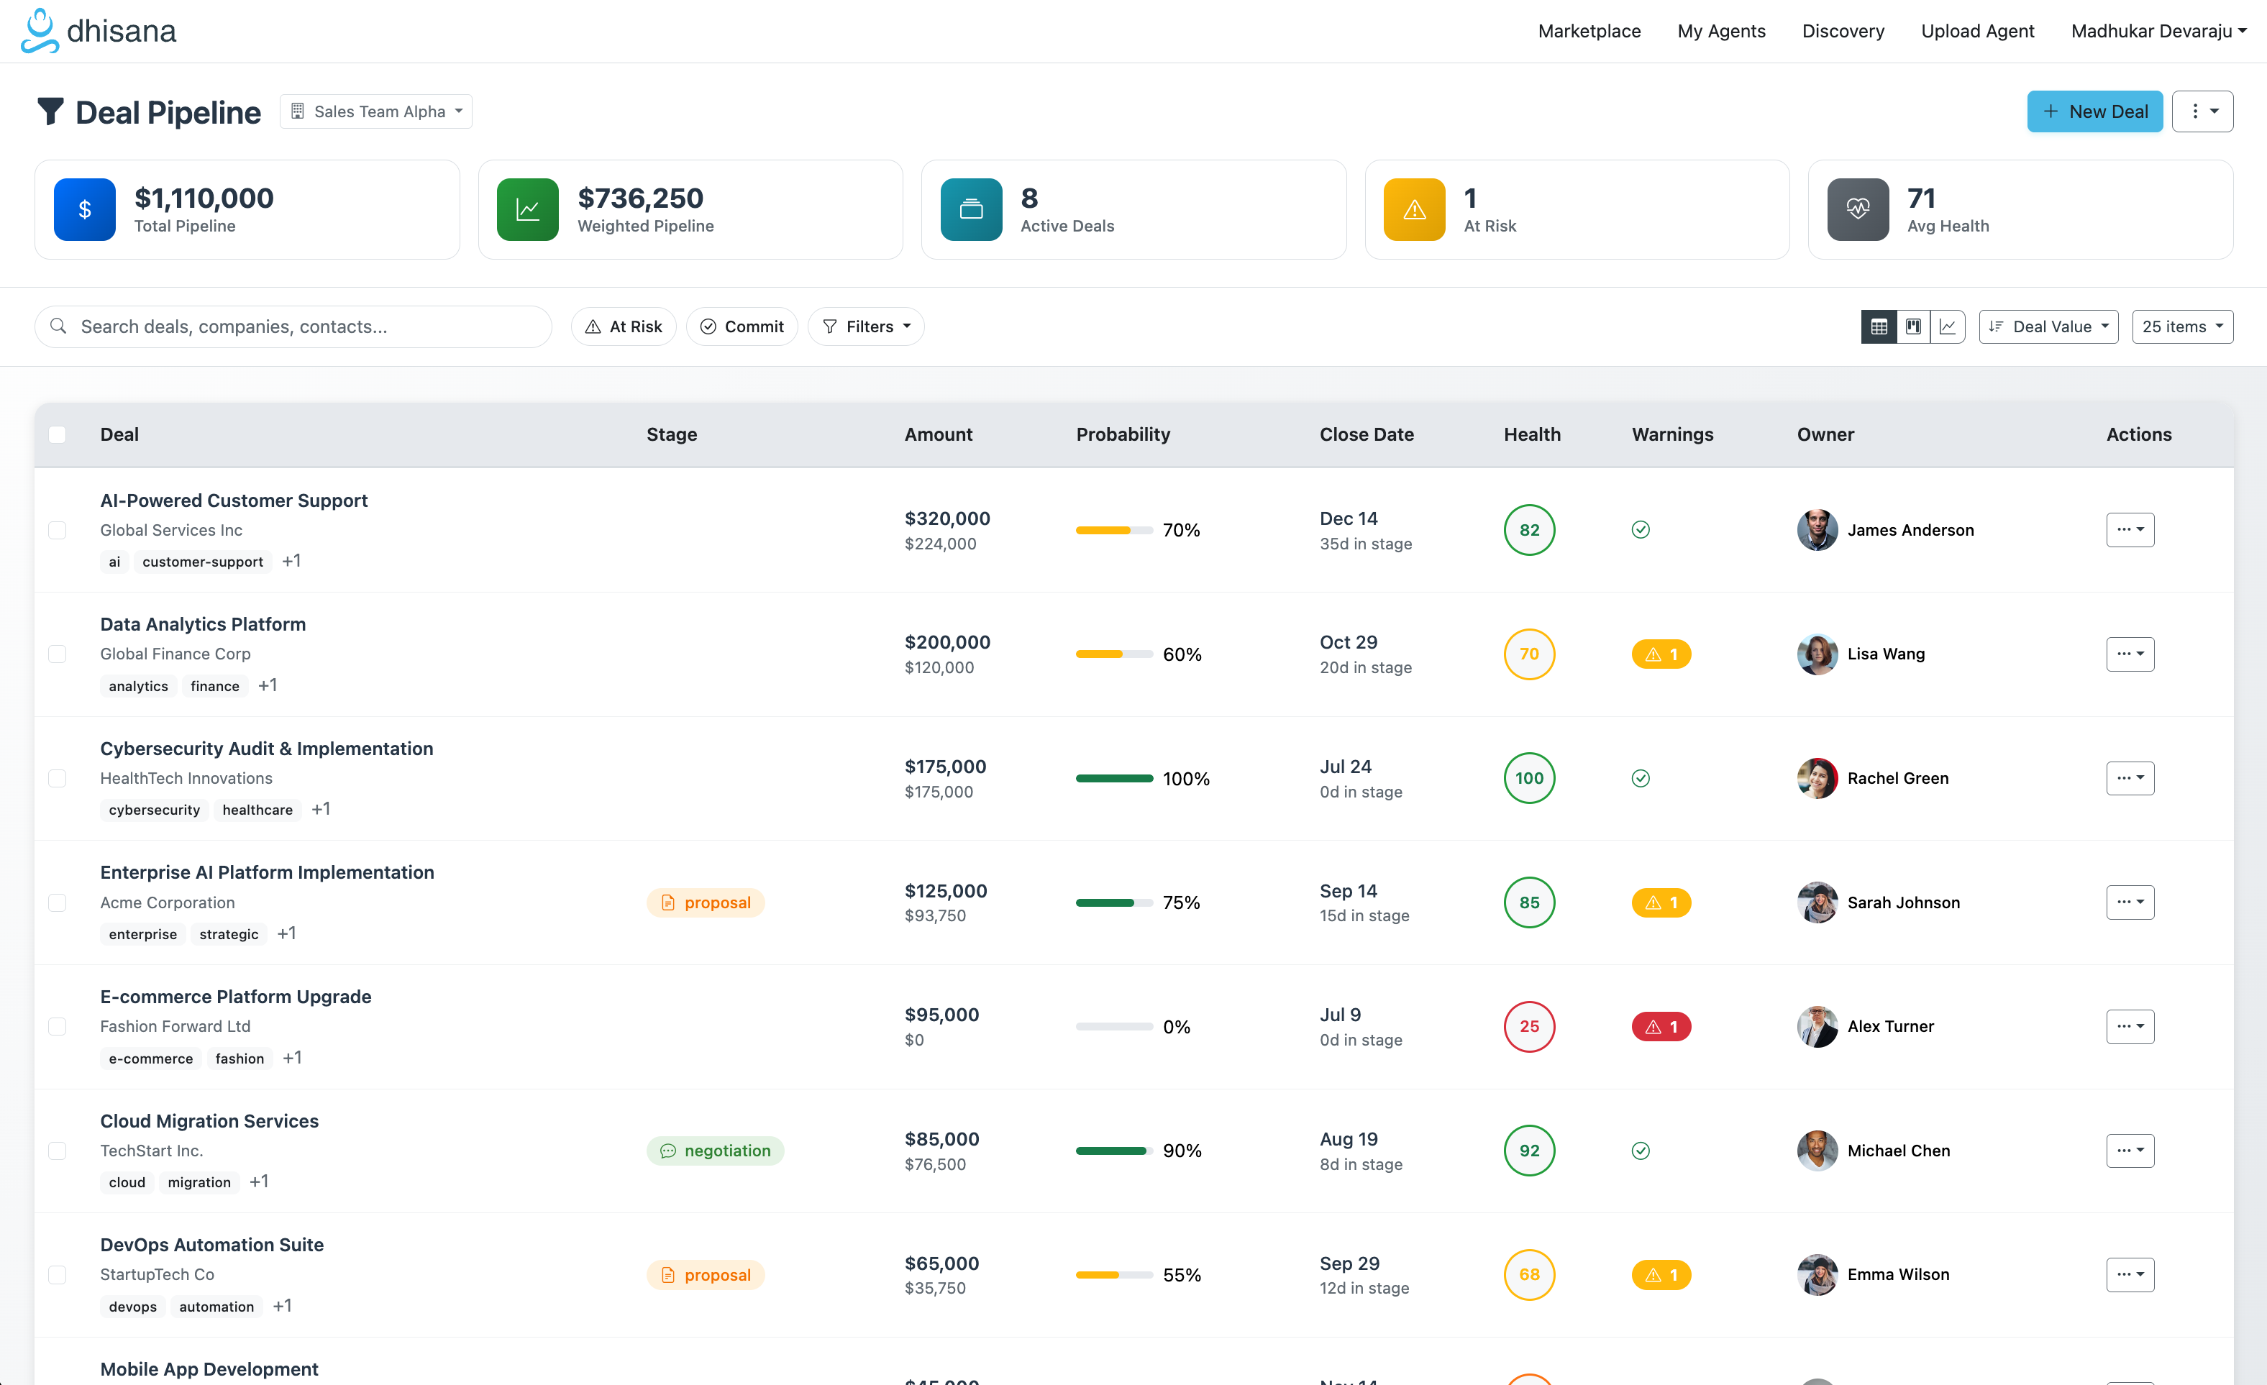
Task: Open the Sales Team Alpha dropdown
Action: pos(375,111)
